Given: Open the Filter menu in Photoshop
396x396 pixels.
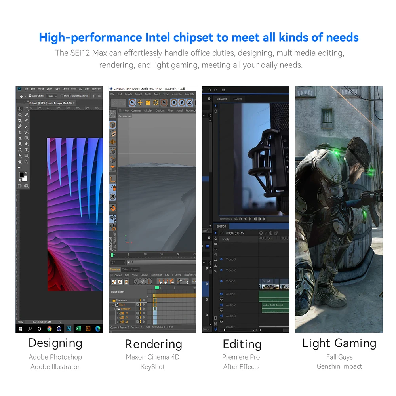Looking at the screenshot, I should [74, 89].
